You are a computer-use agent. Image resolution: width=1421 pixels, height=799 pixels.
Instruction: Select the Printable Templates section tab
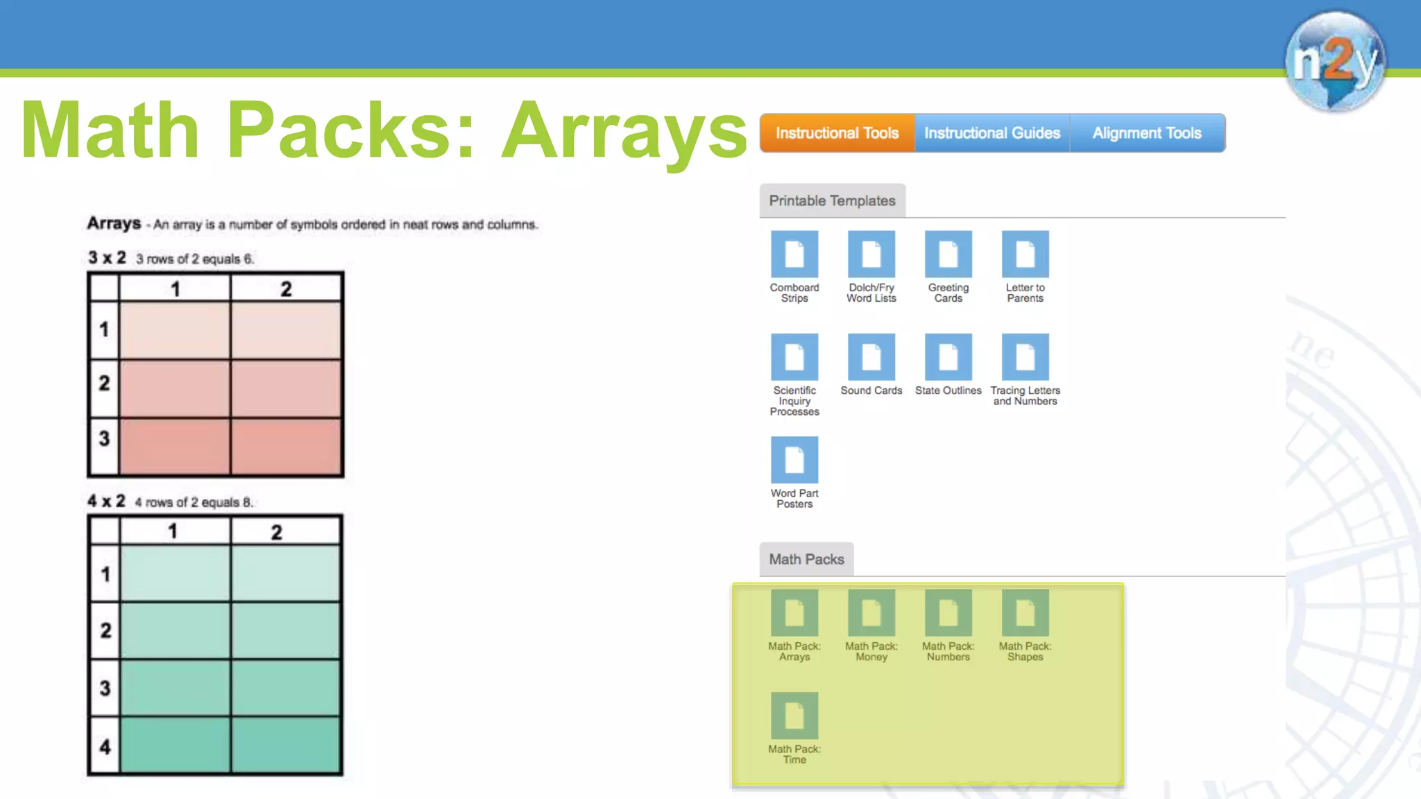click(x=833, y=200)
